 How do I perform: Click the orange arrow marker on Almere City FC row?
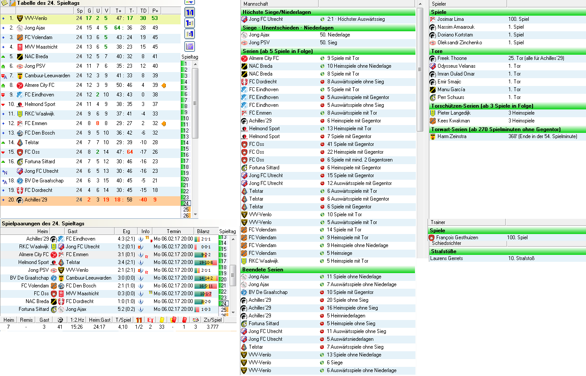164,85
